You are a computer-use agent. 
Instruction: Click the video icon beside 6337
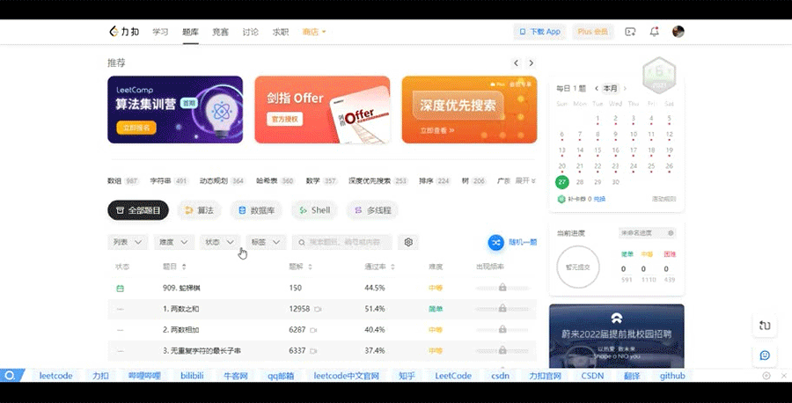[313, 350]
